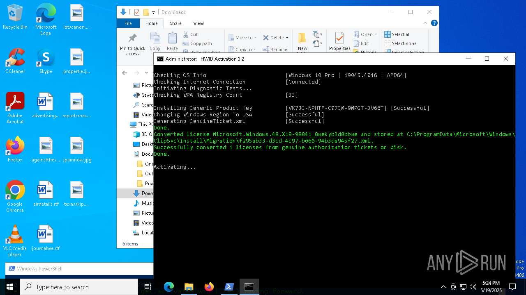Select the propertiesj image file on the desktop
526x295 pixels.
pos(76,61)
